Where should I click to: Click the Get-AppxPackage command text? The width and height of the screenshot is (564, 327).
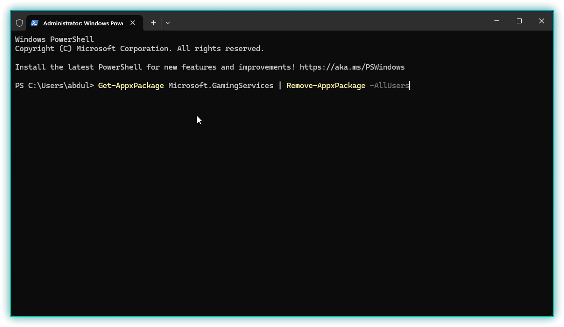pyautogui.click(x=131, y=86)
